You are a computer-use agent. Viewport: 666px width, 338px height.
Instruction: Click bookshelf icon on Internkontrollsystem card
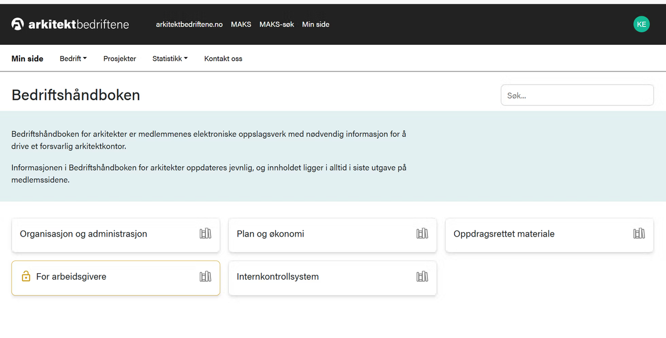click(x=422, y=276)
